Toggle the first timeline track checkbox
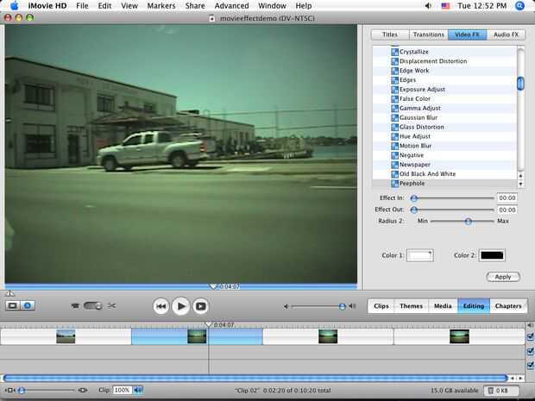The width and height of the screenshot is (535, 401). [x=529, y=337]
